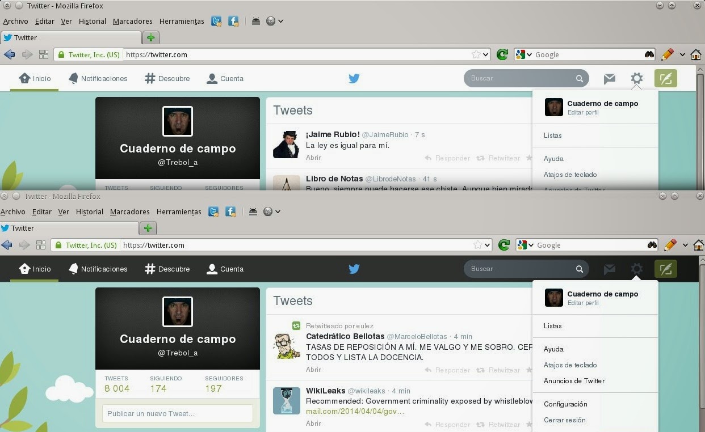Open Configuración in bottom dropdown
Screen dimensions: 705x432
(x=565, y=404)
